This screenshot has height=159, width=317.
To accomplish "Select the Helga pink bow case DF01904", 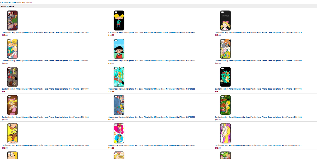I will [x=13, y=105].
